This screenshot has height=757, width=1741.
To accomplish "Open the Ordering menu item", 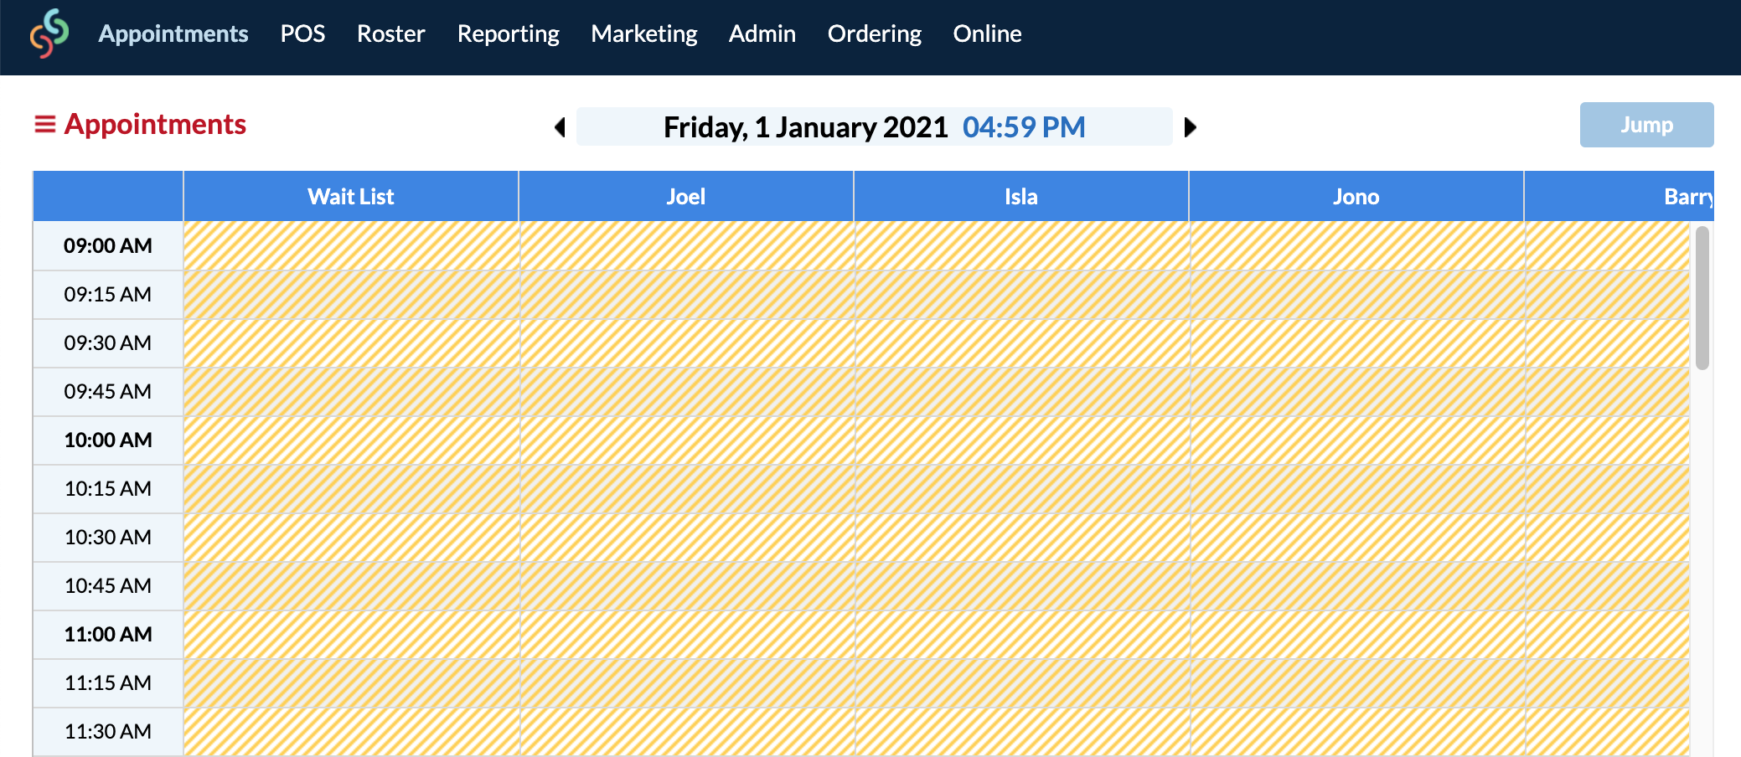I will [x=874, y=33].
